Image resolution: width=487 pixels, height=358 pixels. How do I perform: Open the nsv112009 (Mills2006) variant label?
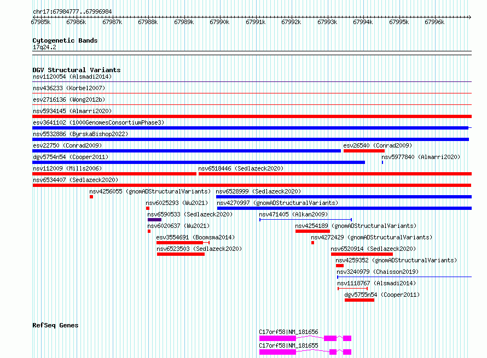[x=67, y=168]
